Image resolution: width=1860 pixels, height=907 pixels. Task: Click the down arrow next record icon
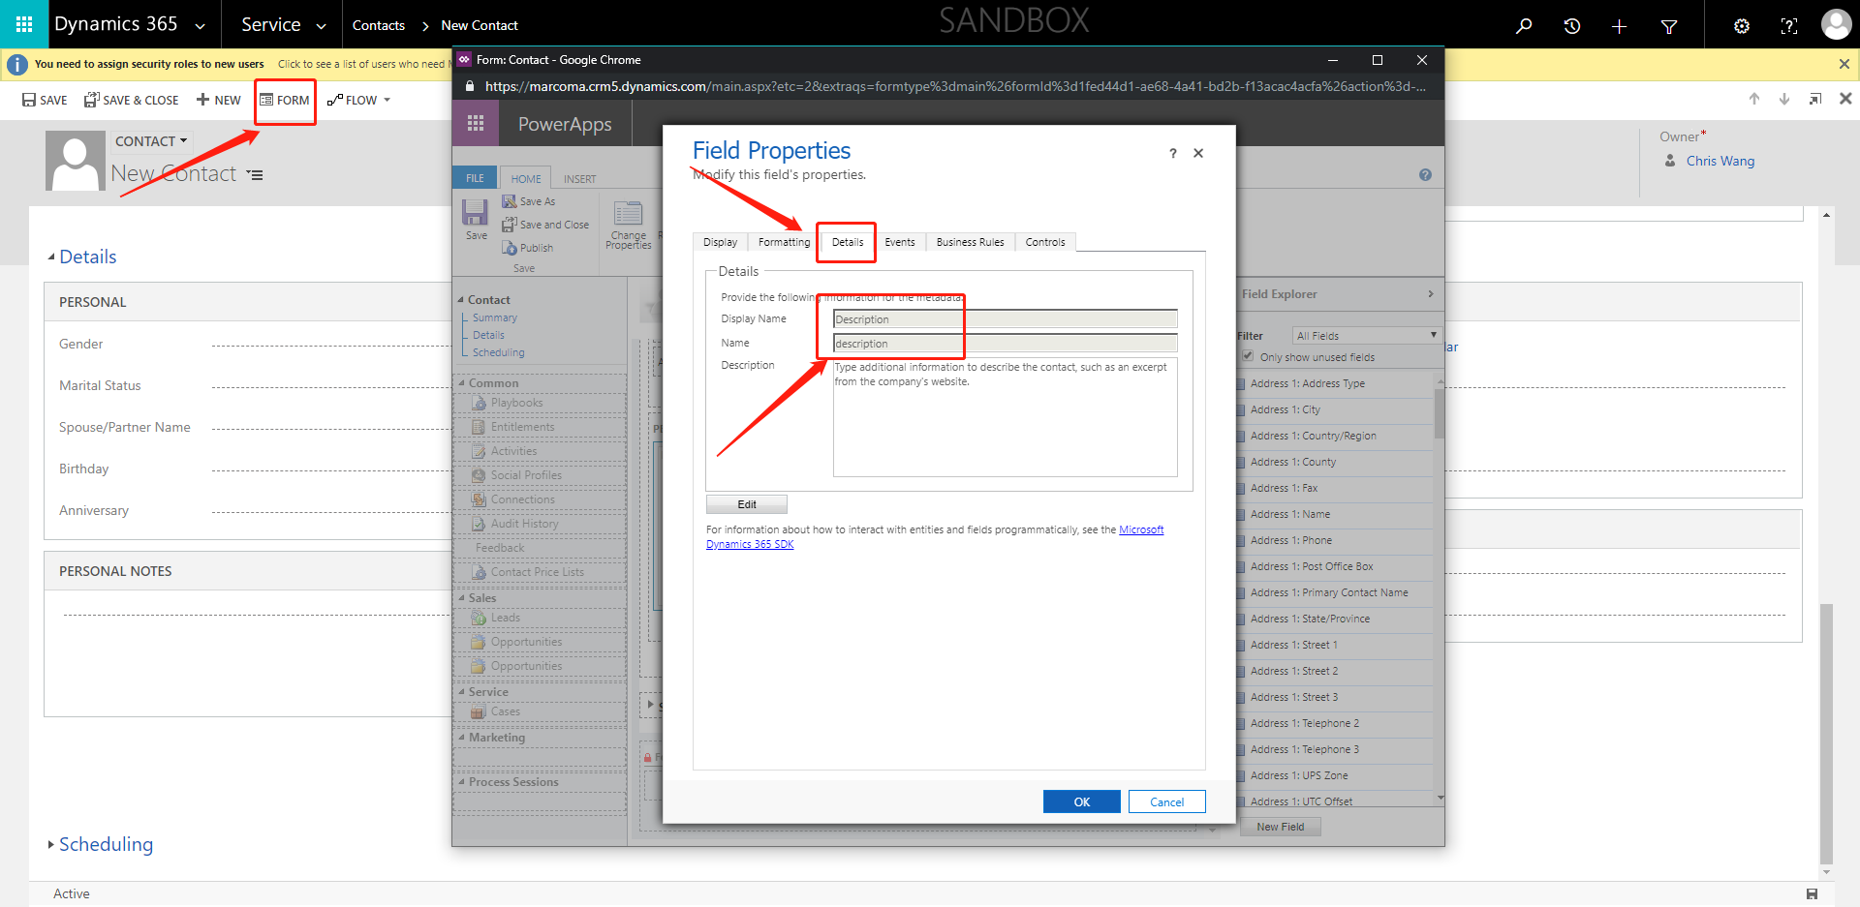[1784, 99]
